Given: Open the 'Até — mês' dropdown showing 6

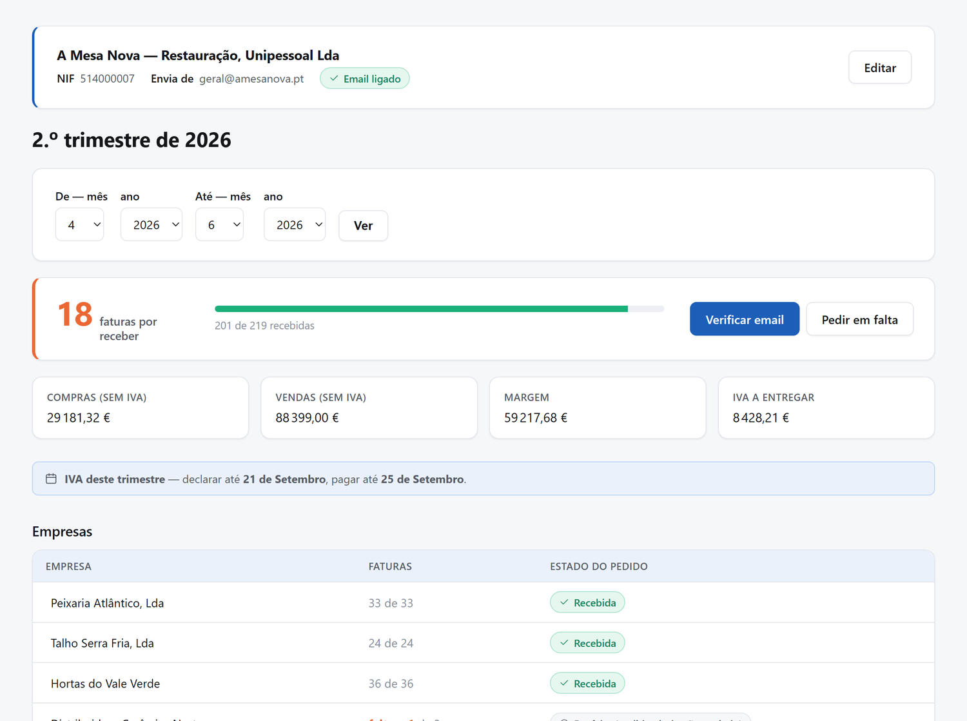Looking at the screenshot, I should click(219, 224).
